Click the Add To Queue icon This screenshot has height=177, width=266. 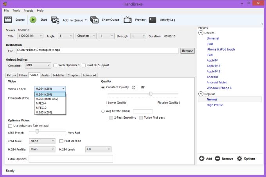(x=55, y=20)
